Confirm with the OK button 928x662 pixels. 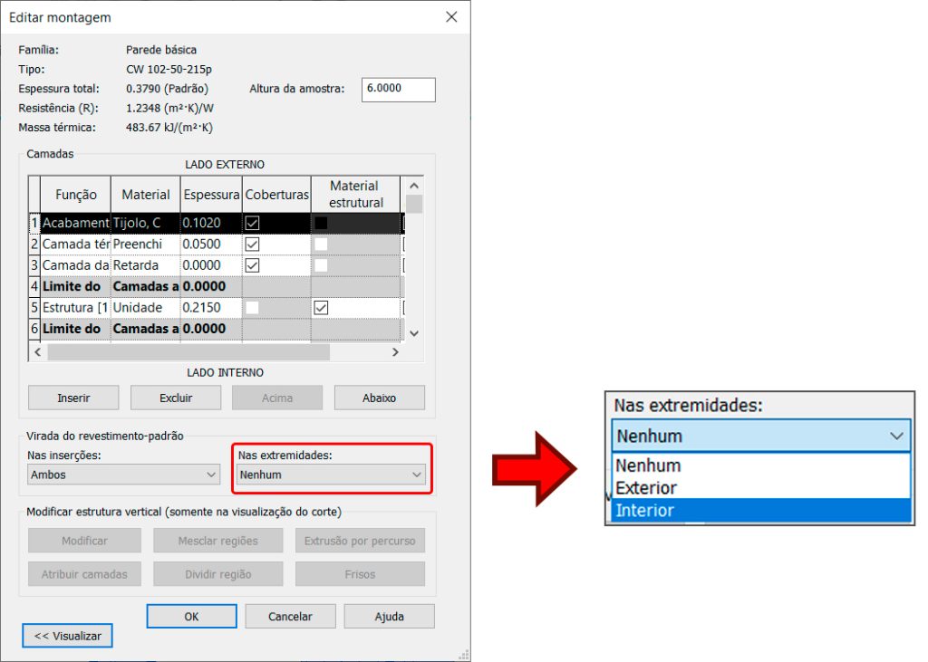191,617
